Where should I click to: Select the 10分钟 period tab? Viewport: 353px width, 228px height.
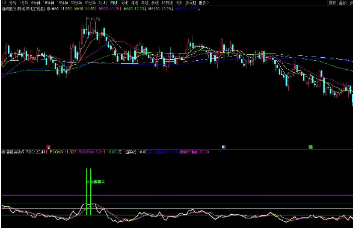click(x=49, y=2)
